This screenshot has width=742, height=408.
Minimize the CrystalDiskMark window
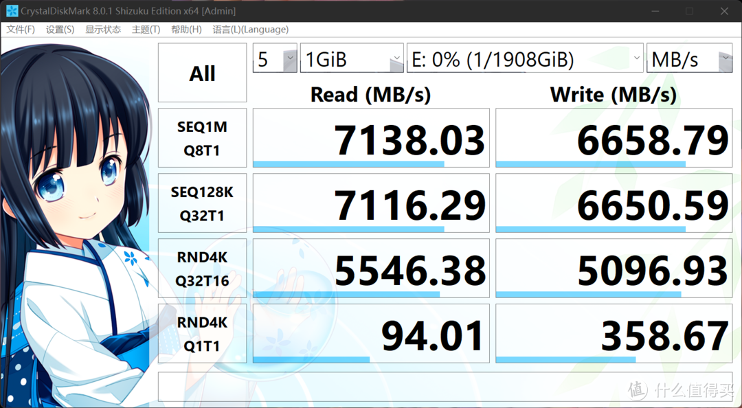656,11
